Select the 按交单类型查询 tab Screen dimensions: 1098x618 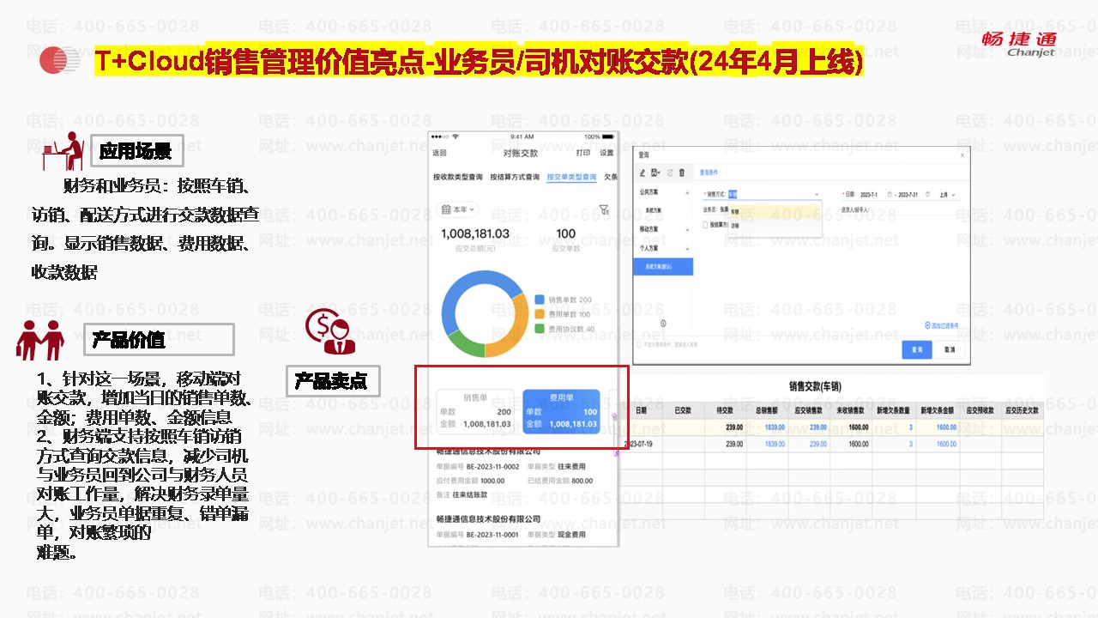coord(571,178)
